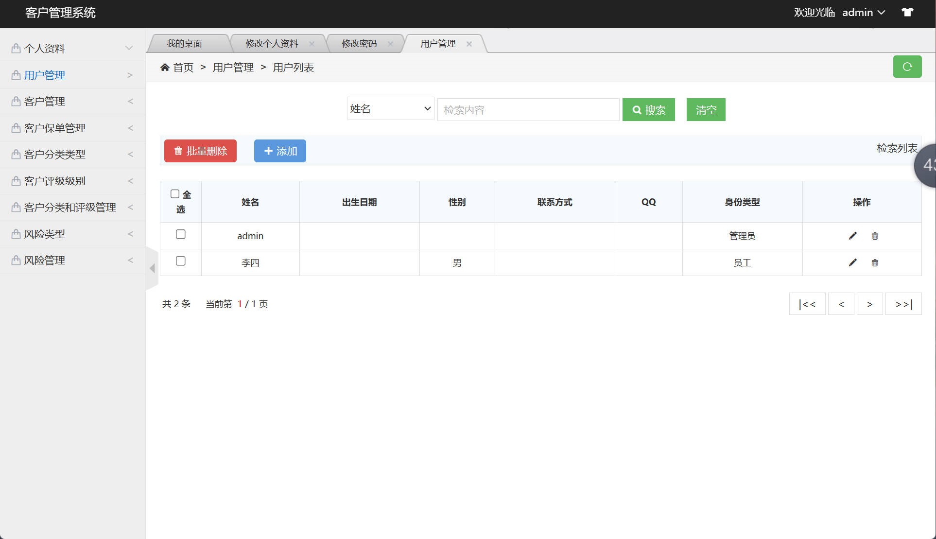The image size is (936, 539).
Task: Select the checkbox for 李四's row
Action: (x=180, y=261)
